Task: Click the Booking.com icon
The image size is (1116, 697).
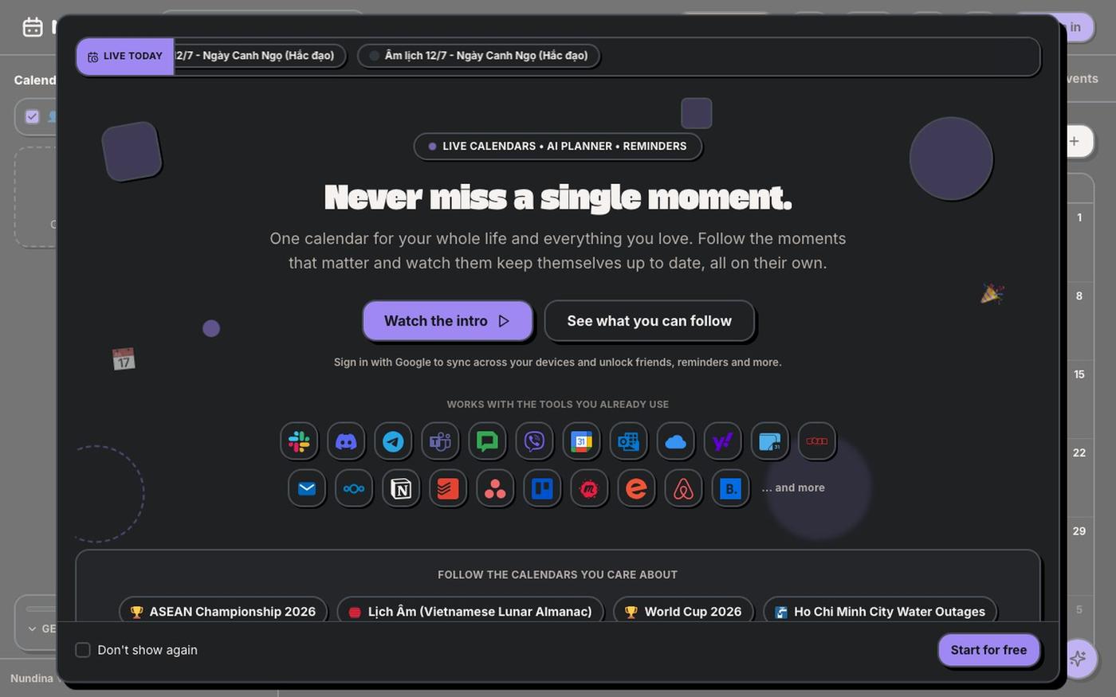Action: pos(730,488)
